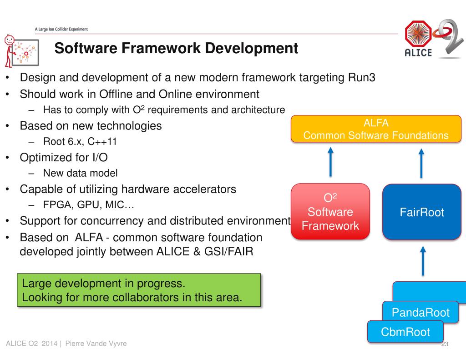This screenshot has width=466, height=349.
Task: Click the ALICE octagon logo
Action: pos(418,38)
